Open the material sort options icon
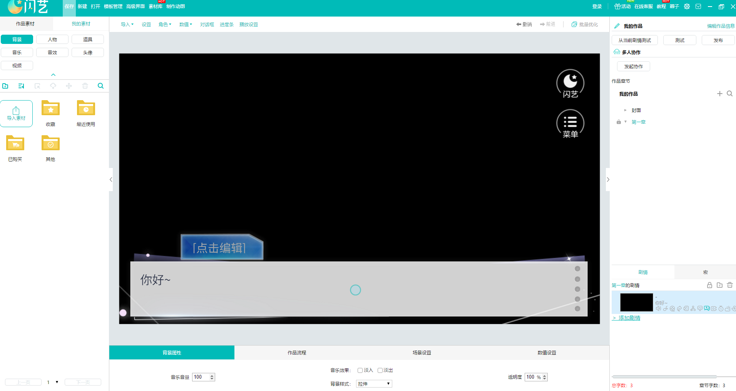Viewport: 736px width, 391px height. [21, 86]
